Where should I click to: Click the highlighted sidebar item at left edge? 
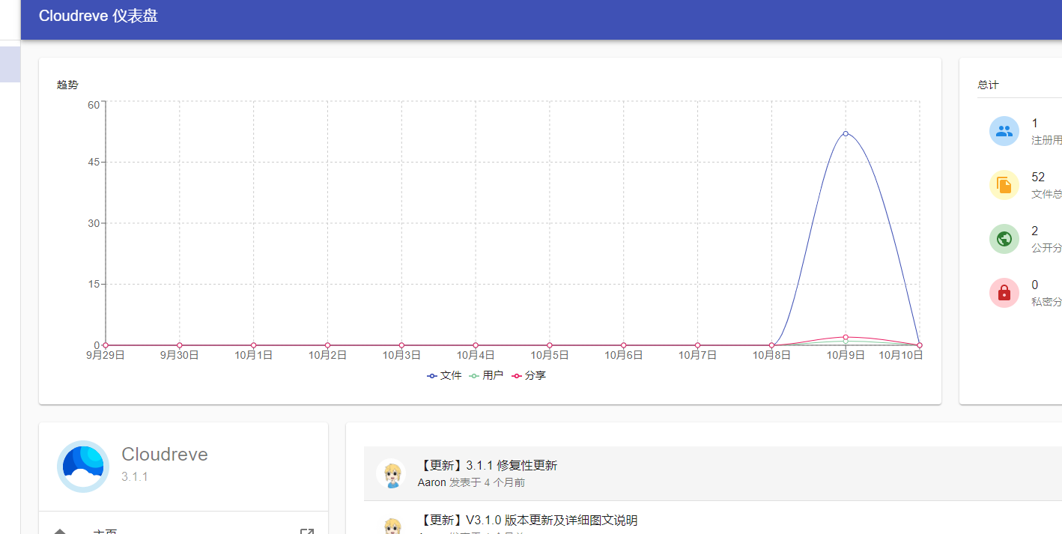point(10,64)
